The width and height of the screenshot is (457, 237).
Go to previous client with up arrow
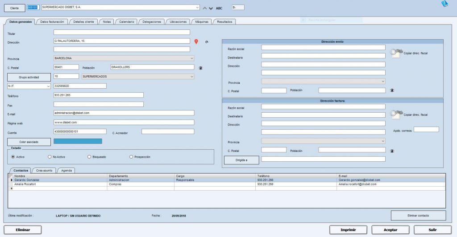204,8
